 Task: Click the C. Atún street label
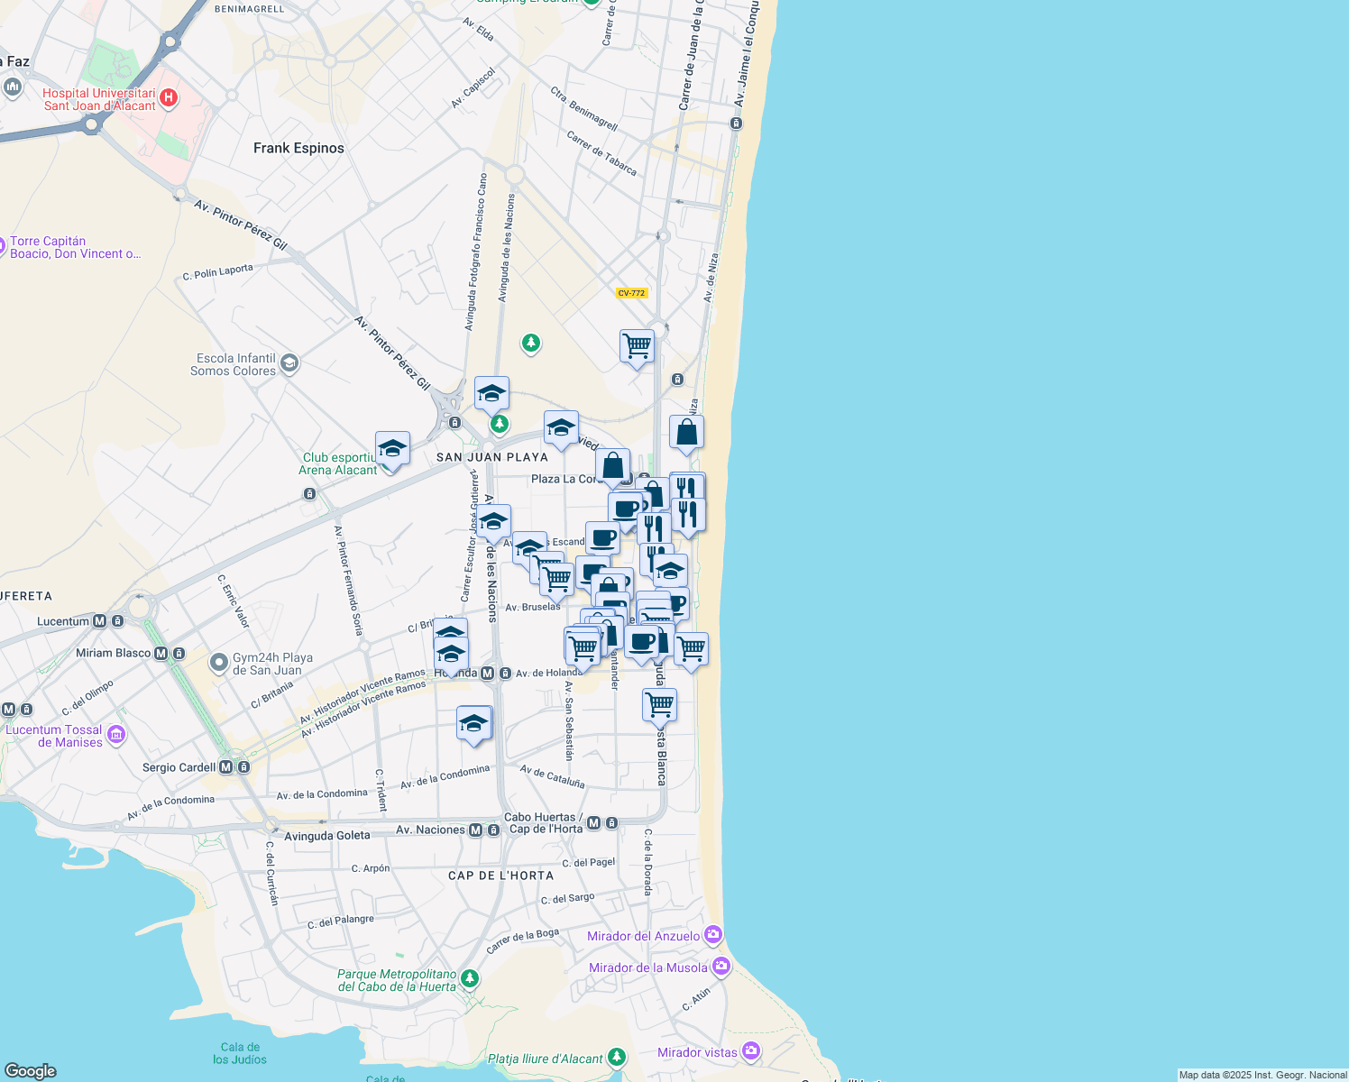tap(696, 998)
